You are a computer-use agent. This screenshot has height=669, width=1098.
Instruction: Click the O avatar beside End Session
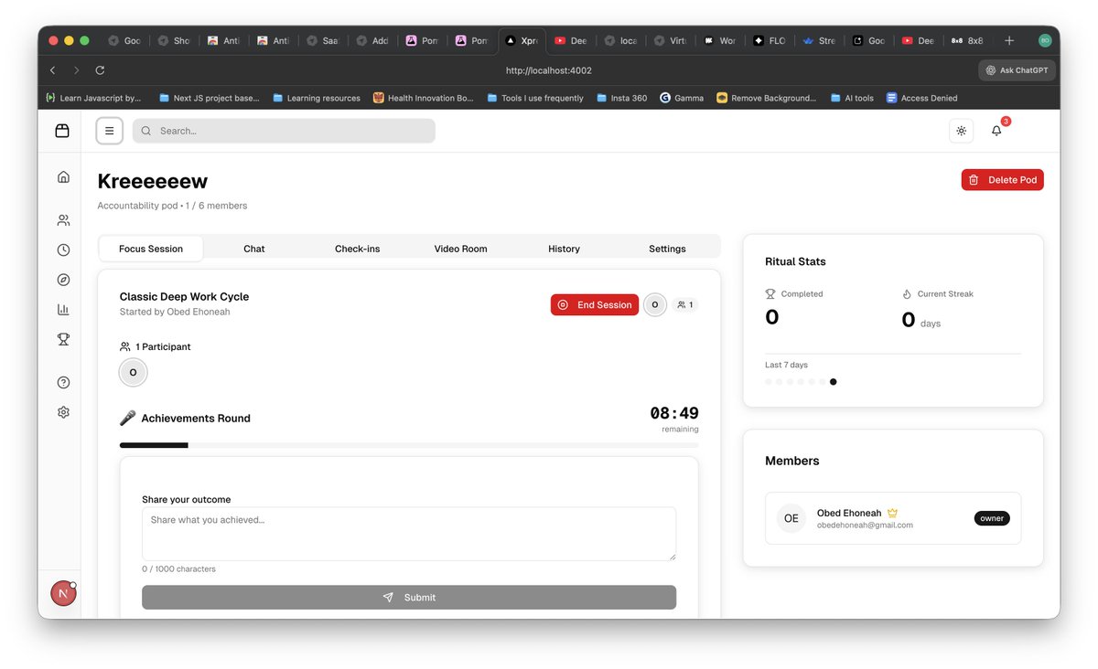click(x=655, y=304)
